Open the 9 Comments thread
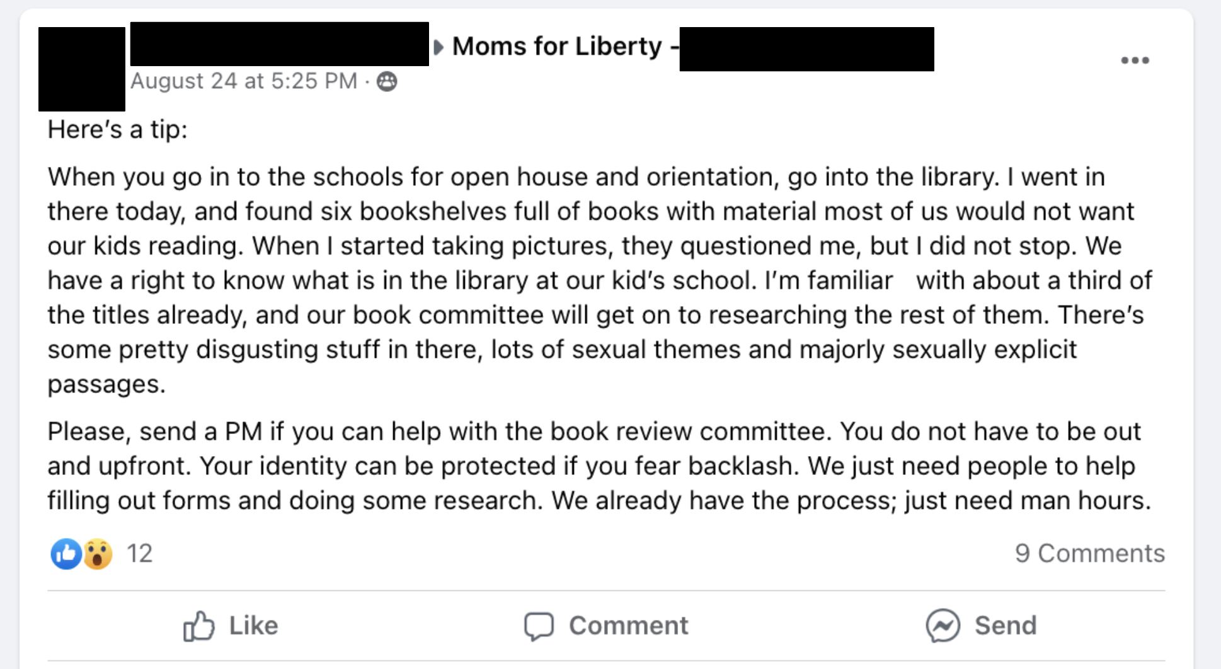This screenshot has height=669, width=1221. tap(1091, 554)
